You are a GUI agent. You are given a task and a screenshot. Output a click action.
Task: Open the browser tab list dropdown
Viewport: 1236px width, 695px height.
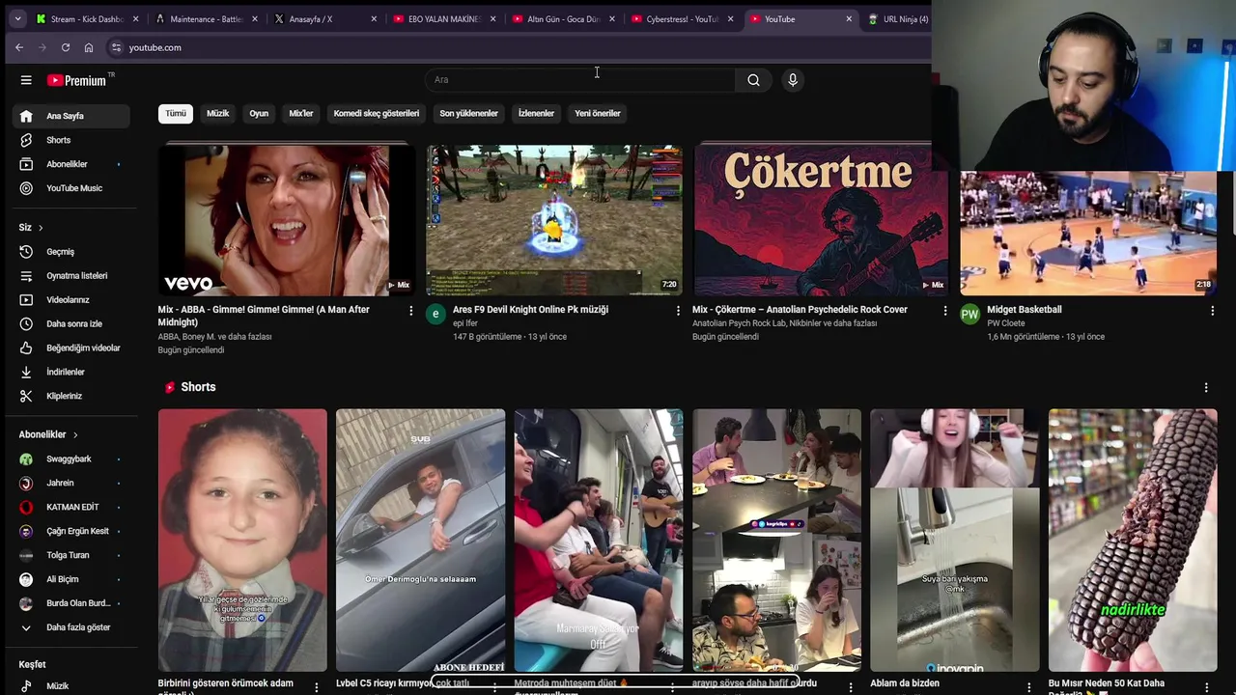pyautogui.click(x=17, y=18)
